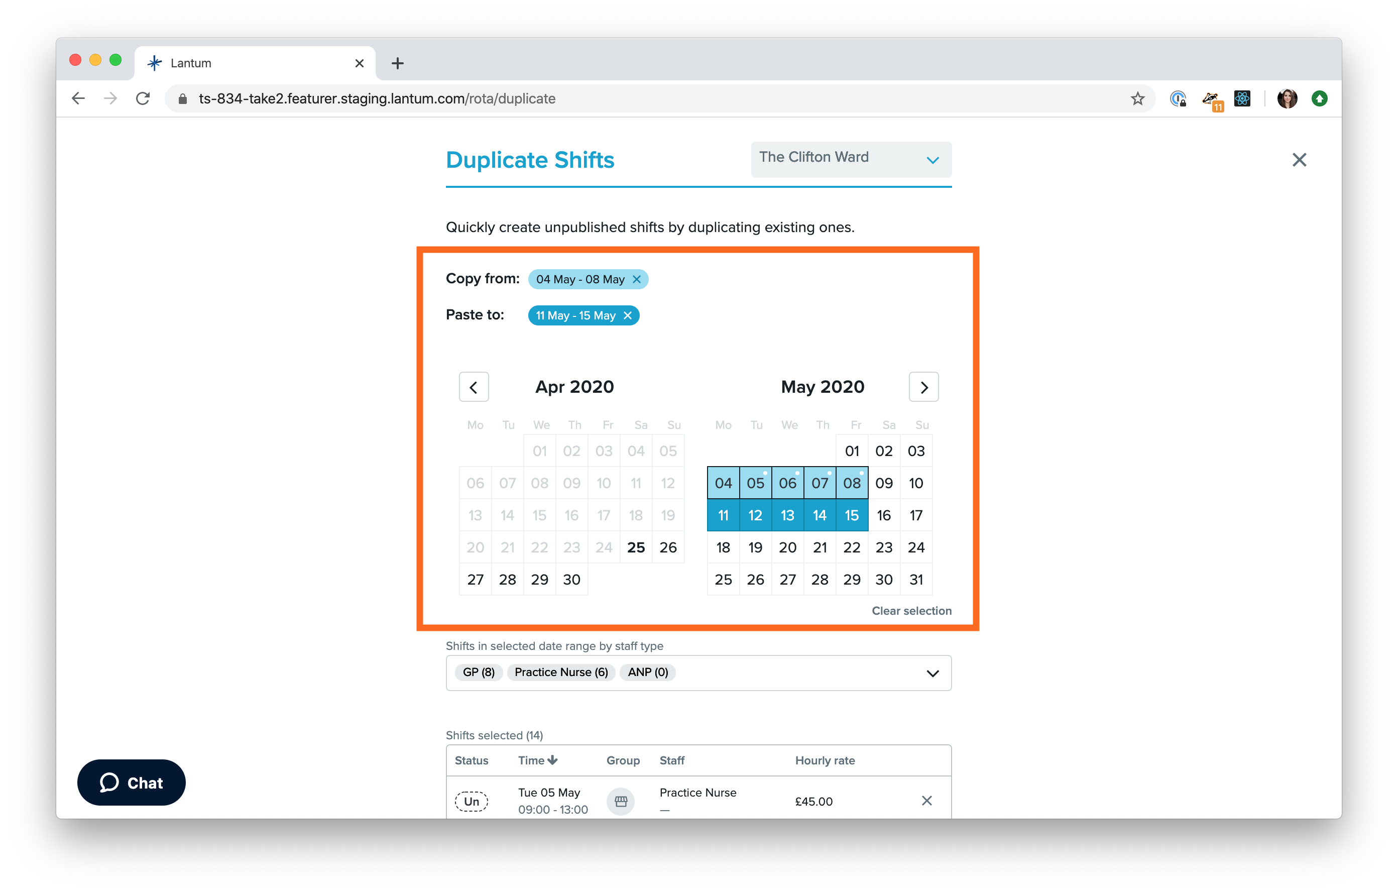Click the Un status badge
The height and width of the screenshot is (893, 1398).
click(472, 801)
